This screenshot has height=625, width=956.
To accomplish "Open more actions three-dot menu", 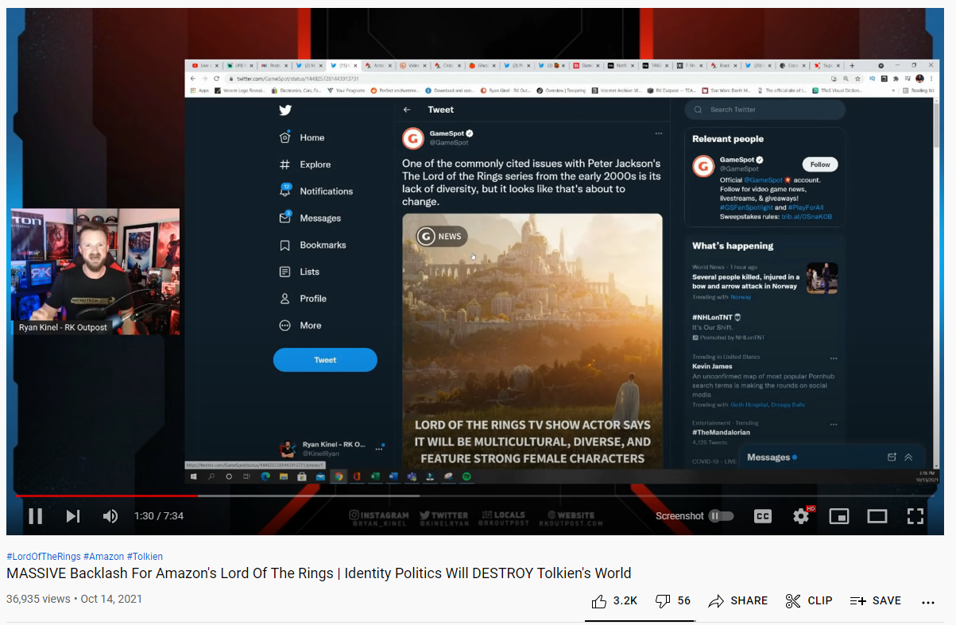I will [x=927, y=602].
